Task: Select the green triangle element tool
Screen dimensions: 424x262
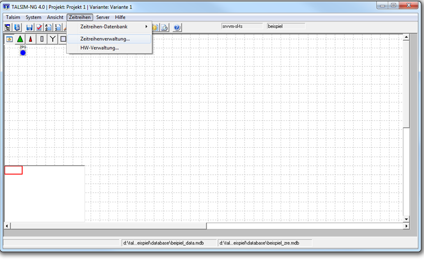Action: (20, 39)
